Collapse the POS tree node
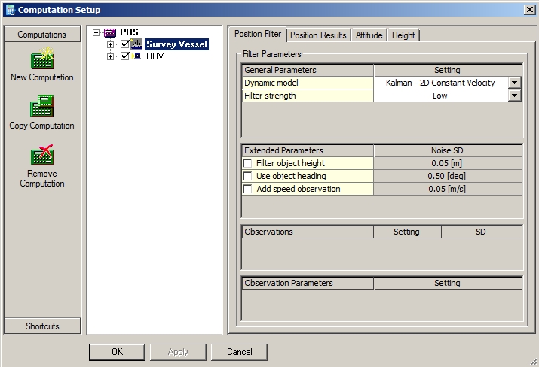 click(96, 32)
